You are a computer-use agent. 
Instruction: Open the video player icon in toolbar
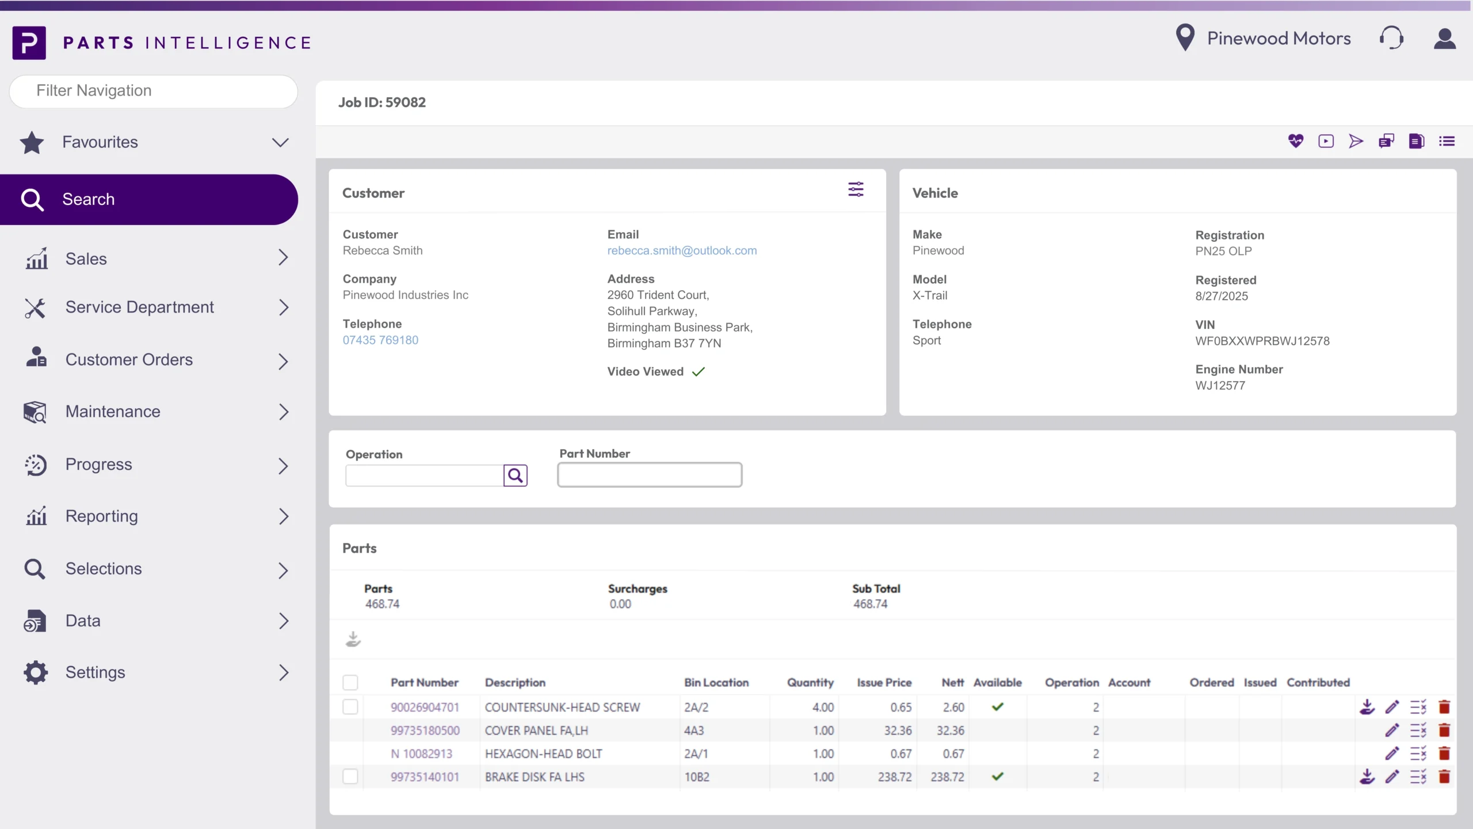[1326, 141]
